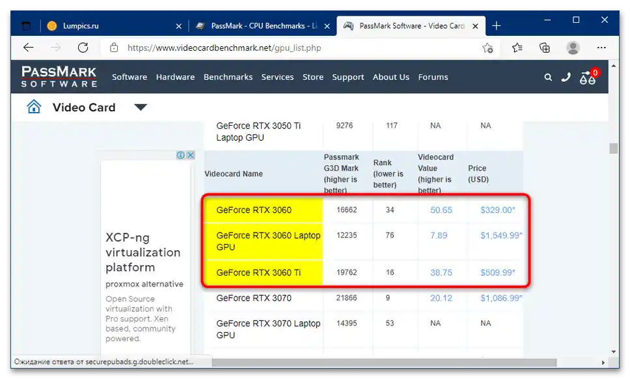Image resolution: width=630 pixels, height=379 pixels.
Task: Open the Hardware menu
Action: [175, 77]
